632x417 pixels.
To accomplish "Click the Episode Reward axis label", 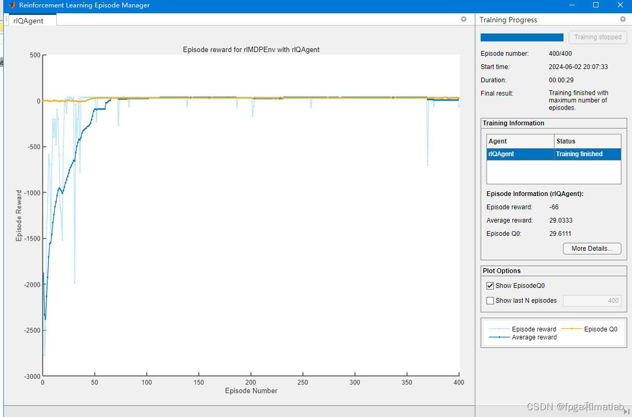I will [19, 216].
